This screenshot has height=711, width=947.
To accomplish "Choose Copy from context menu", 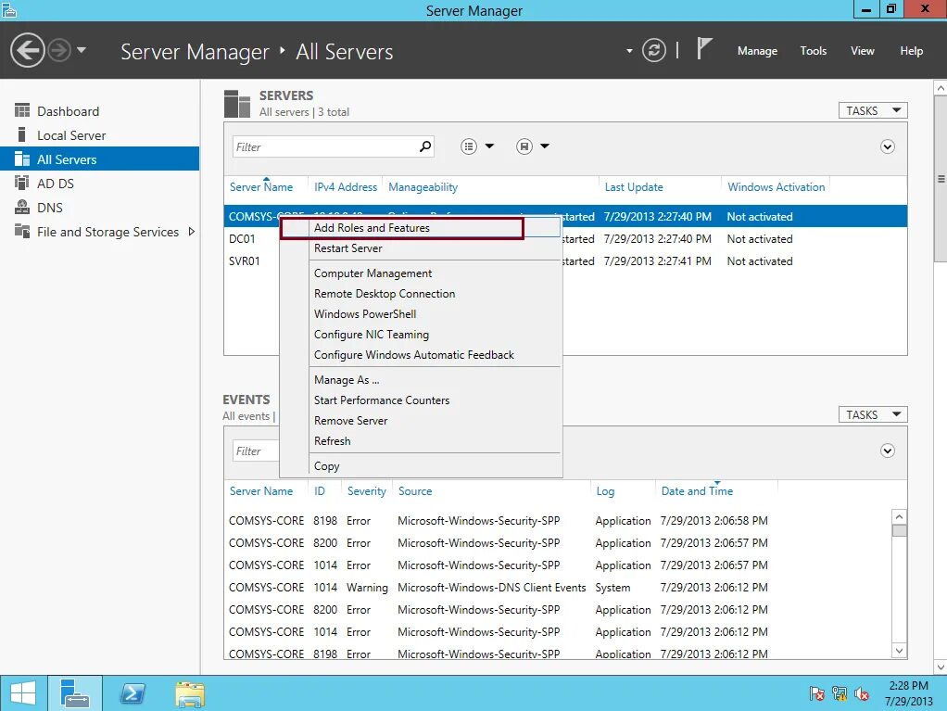I will [x=421, y=466].
